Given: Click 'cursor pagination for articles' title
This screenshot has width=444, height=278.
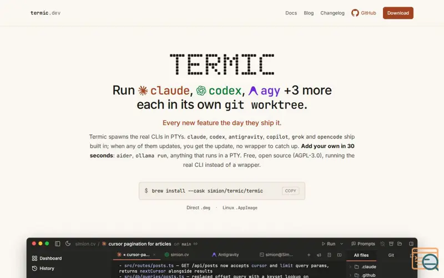Looking at the screenshot, I should click(x=140, y=244).
